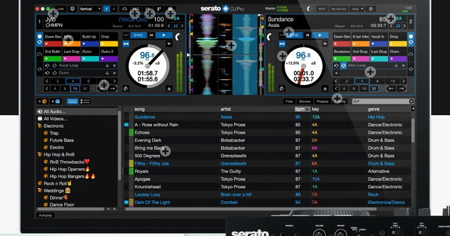Play deck 2 with Sundance loaded

320,35
